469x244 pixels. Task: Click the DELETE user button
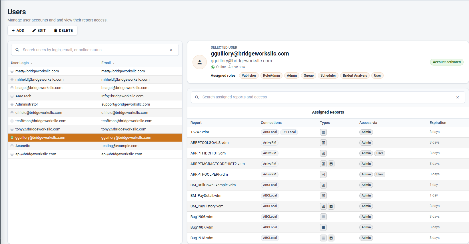[x=63, y=31]
